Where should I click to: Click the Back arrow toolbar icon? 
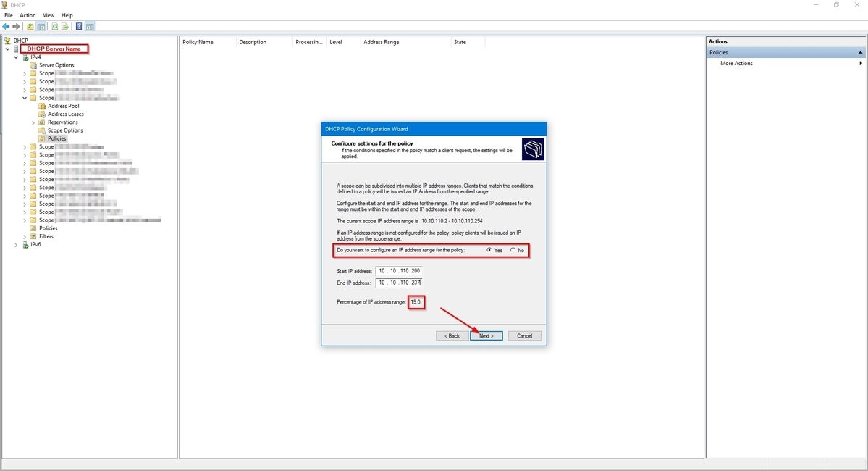point(6,27)
